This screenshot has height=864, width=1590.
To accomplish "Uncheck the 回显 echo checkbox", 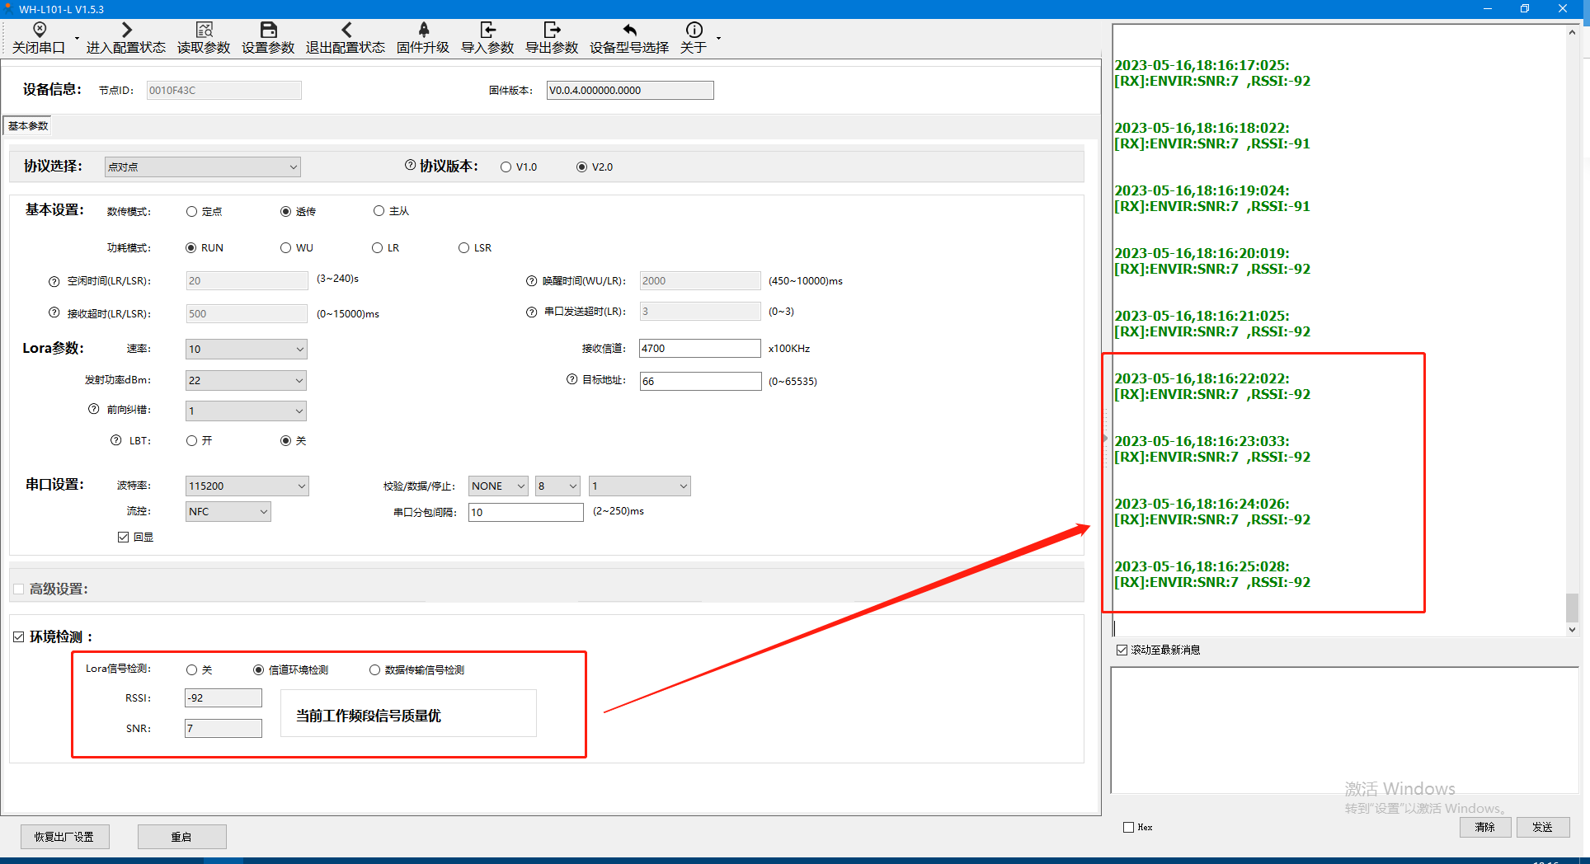I will 124,538.
